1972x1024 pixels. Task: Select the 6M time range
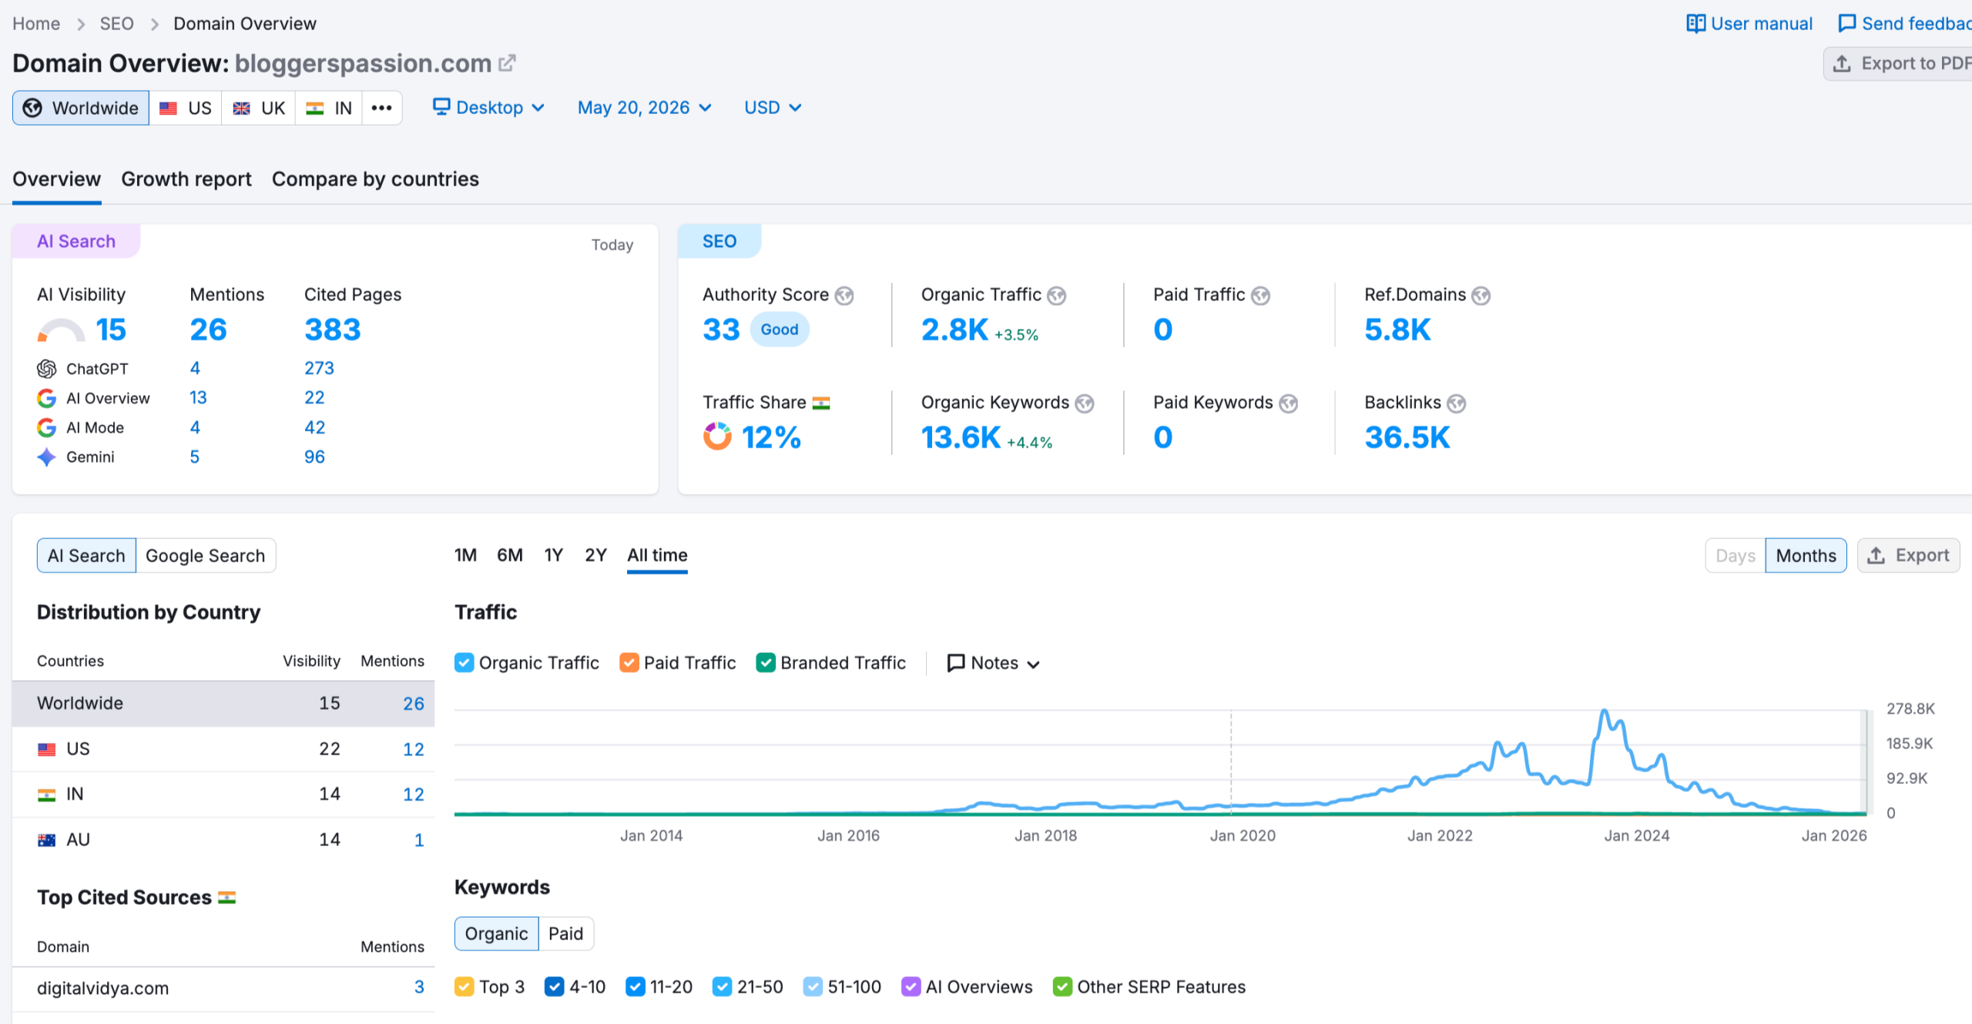coord(510,555)
